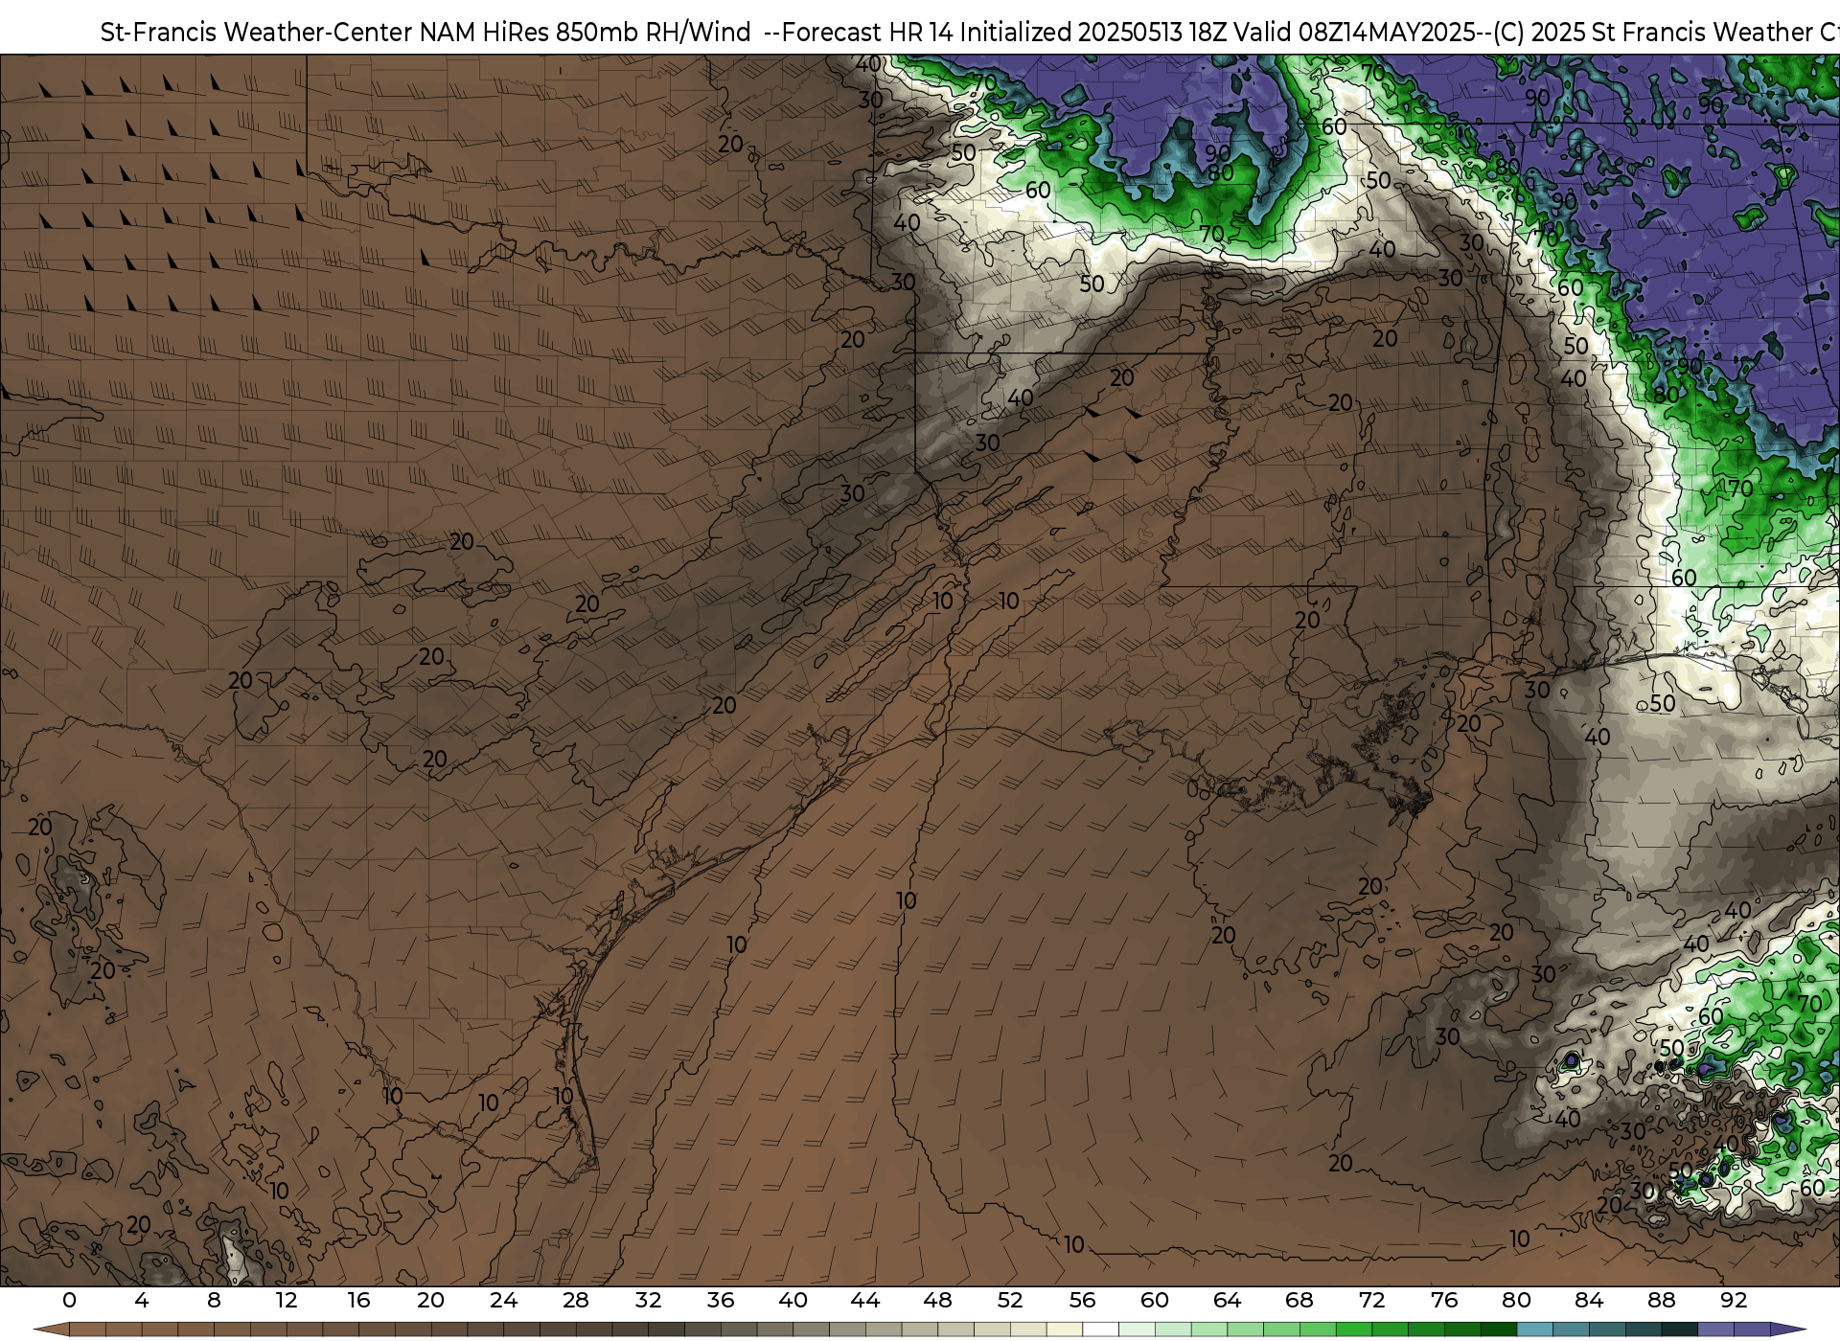Click the '24' label on the color scale

pyautogui.click(x=503, y=1300)
